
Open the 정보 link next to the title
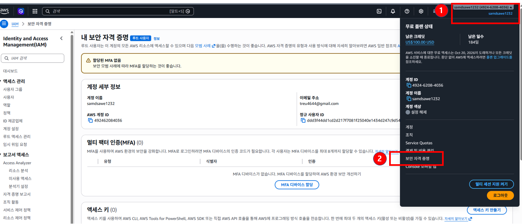click(x=157, y=38)
